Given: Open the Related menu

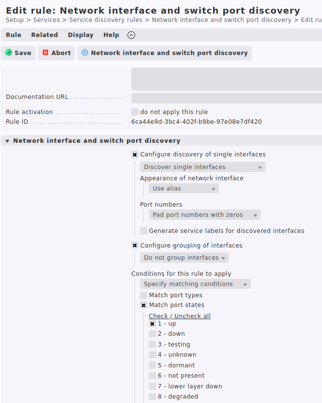Looking at the screenshot, I should point(44,35).
